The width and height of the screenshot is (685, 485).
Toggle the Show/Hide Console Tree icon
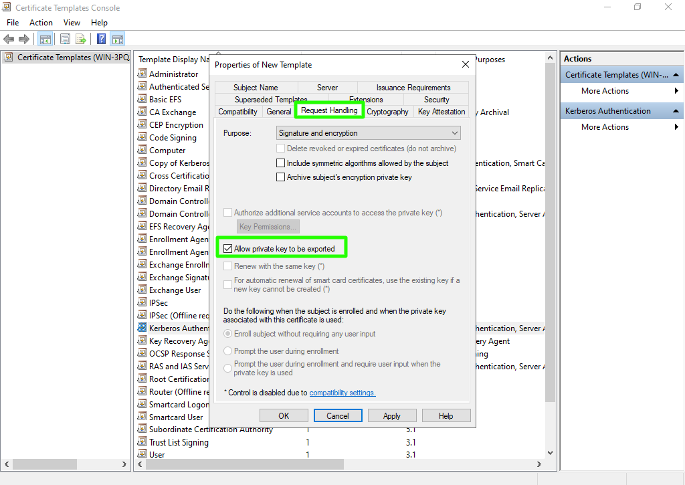[45, 39]
